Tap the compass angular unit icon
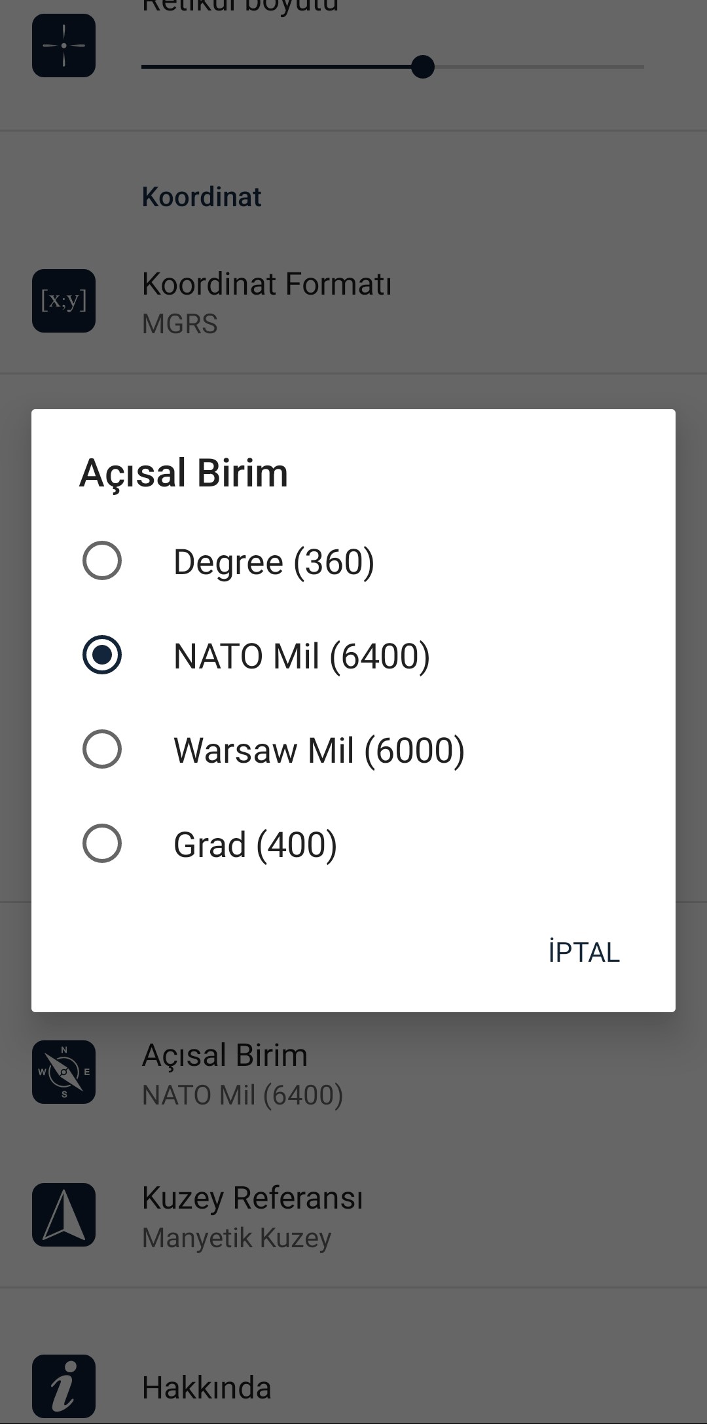707x1424 pixels. tap(63, 1072)
